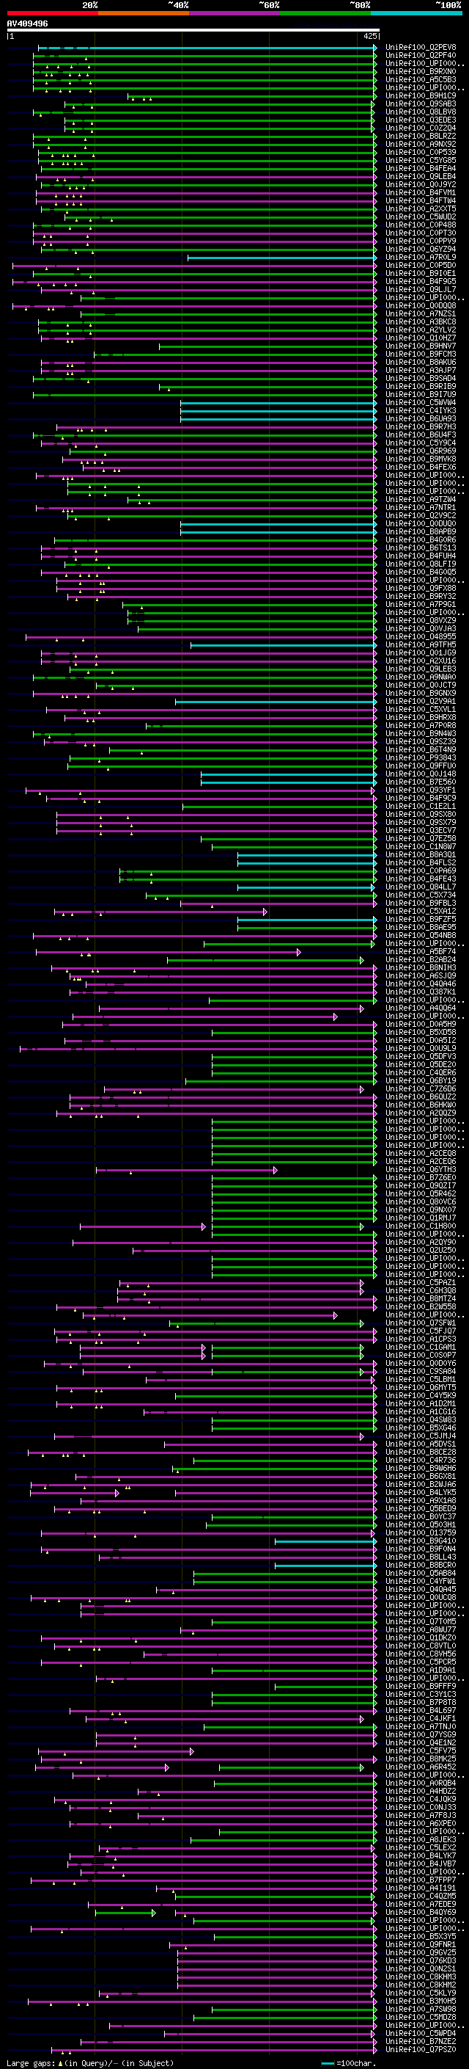This screenshot has height=2069, width=469.
Task: Click the cyan alignment bar for UniRef100_B9G410
Action: tap(325, 1541)
